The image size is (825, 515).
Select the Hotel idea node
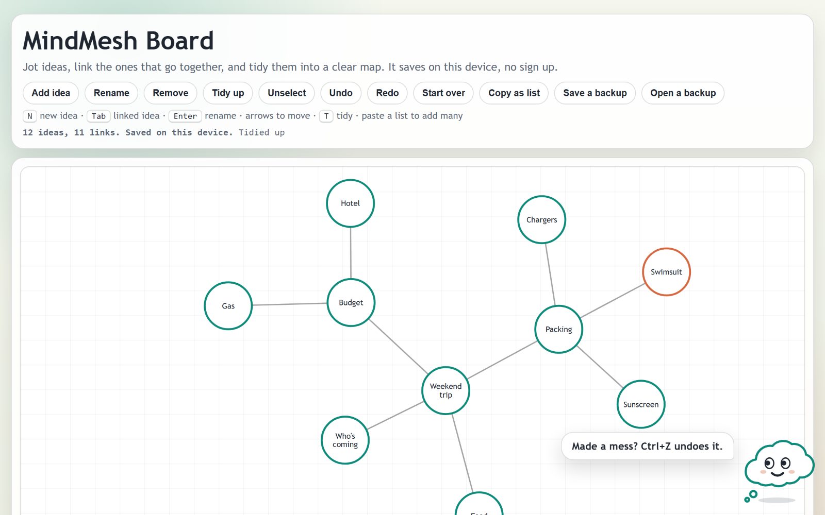pyautogui.click(x=351, y=203)
